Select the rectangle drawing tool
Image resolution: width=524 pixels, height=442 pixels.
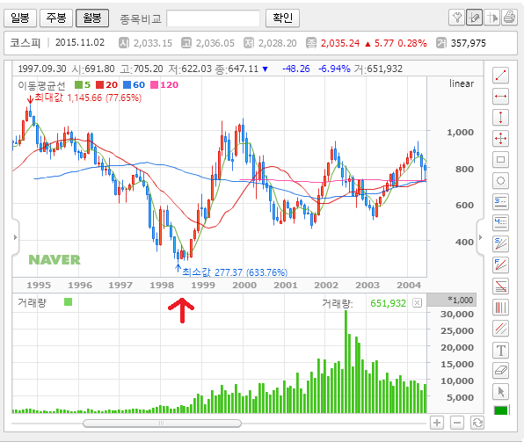tap(500, 159)
